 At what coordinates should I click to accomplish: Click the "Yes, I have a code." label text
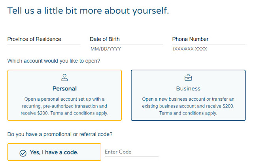pos(54,152)
